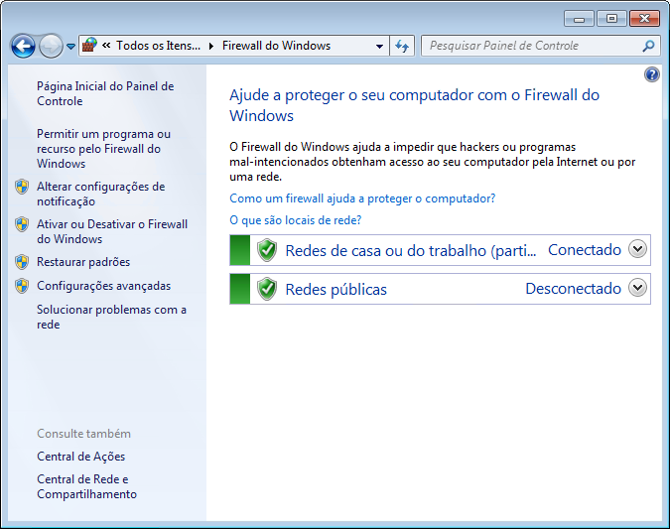
Task: Click Redes de casa ou do trabalho title
Action: coord(411,250)
